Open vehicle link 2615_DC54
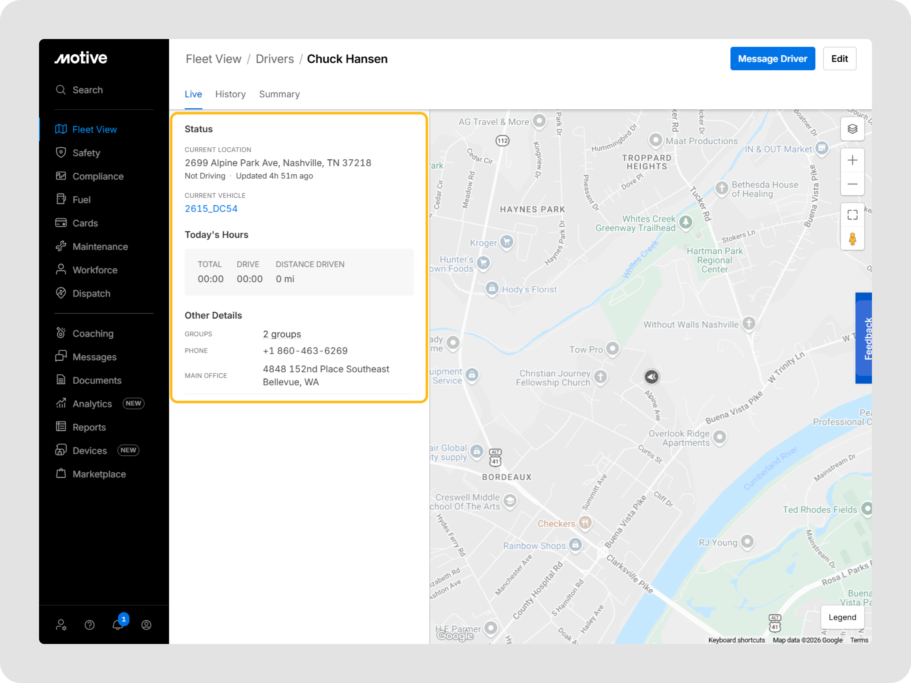Image resolution: width=911 pixels, height=683 pixels. point(211,209)
